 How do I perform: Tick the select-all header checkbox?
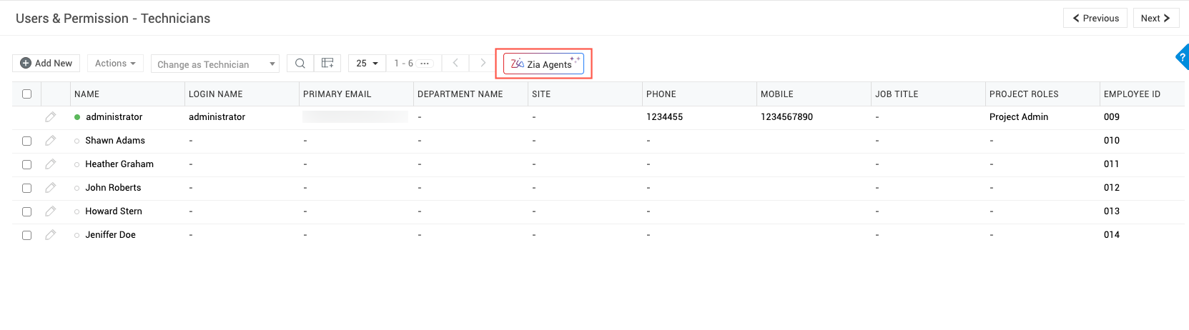pyautogui.click(x=27, y=94)
